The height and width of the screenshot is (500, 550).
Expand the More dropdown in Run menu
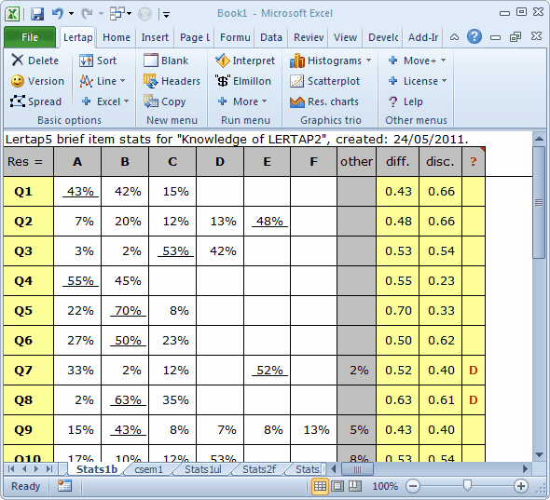click(x=264, y=101)
